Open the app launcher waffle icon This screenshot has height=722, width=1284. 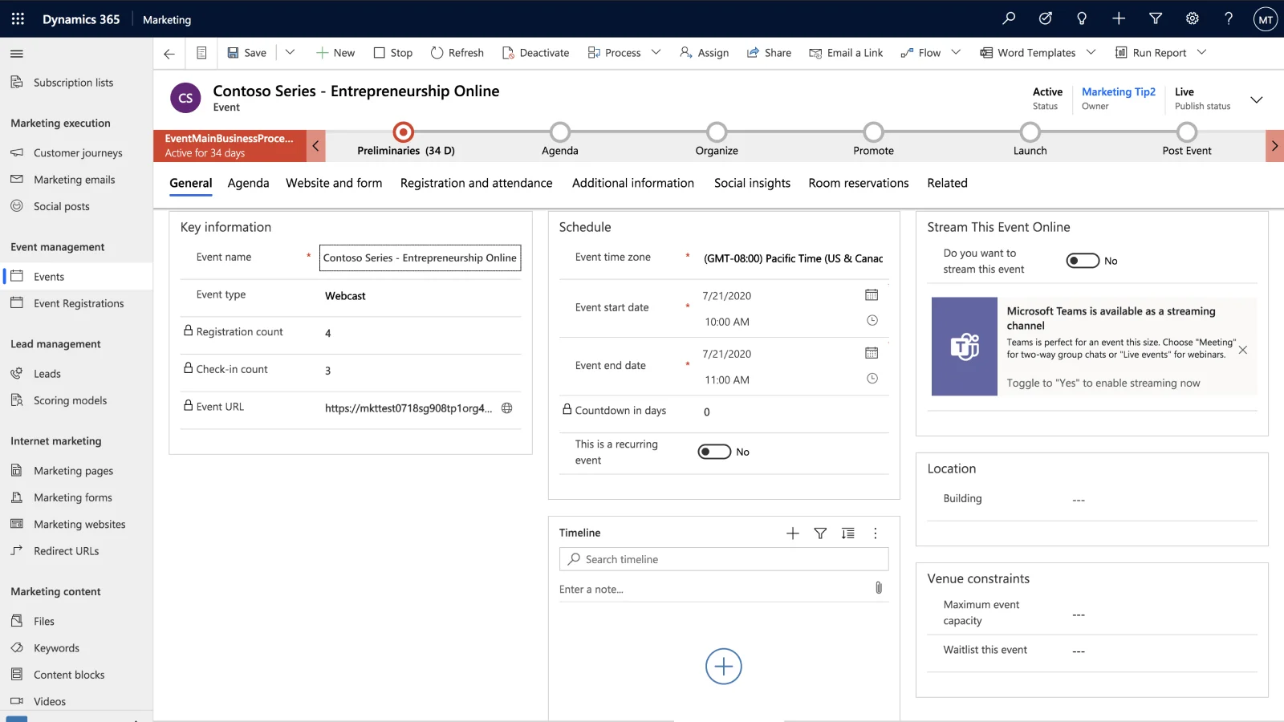[x=18, y=18]
